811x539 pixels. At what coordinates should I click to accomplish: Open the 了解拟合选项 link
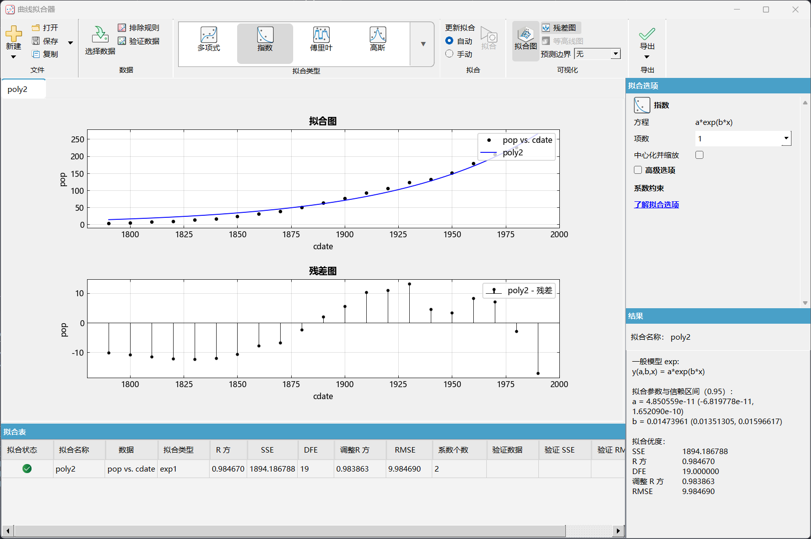click(656, 204)
